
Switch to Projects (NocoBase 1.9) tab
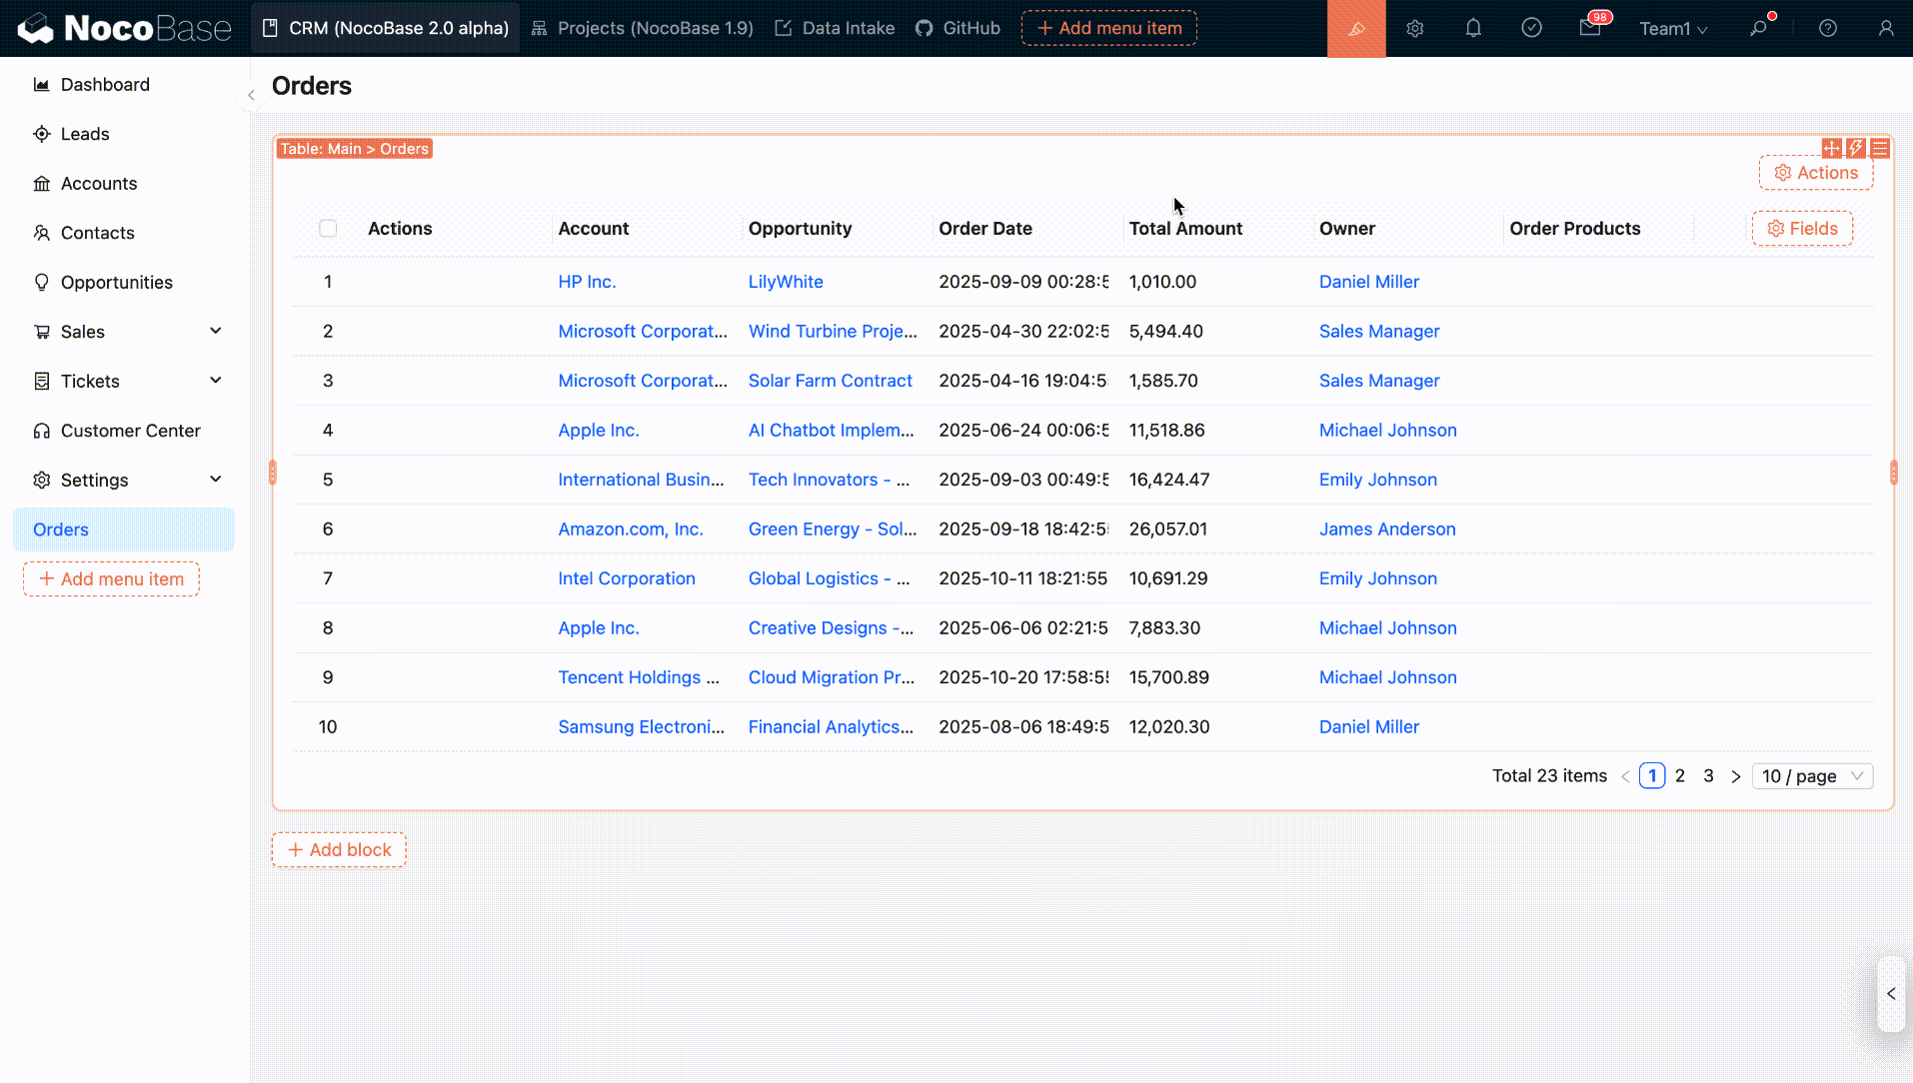click(x=642, y=28)
